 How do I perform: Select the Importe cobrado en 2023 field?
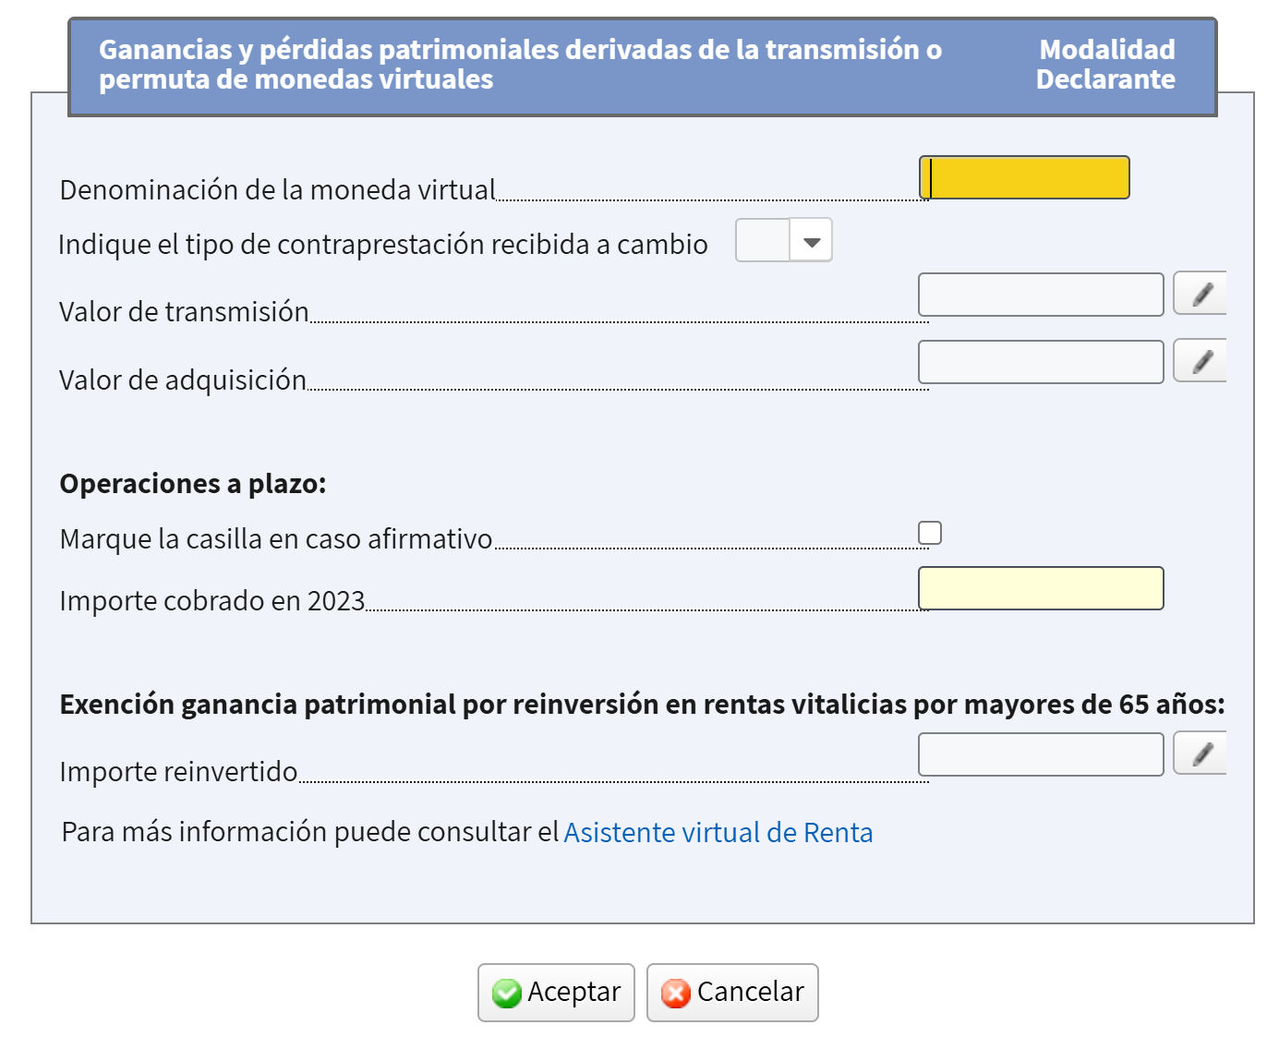1041,588
